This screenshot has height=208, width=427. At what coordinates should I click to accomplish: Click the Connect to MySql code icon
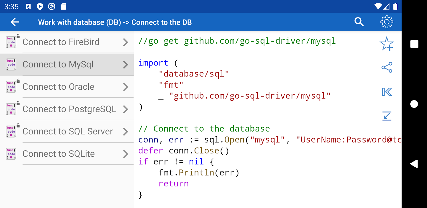pyautogui.click(x=11, y=64)
